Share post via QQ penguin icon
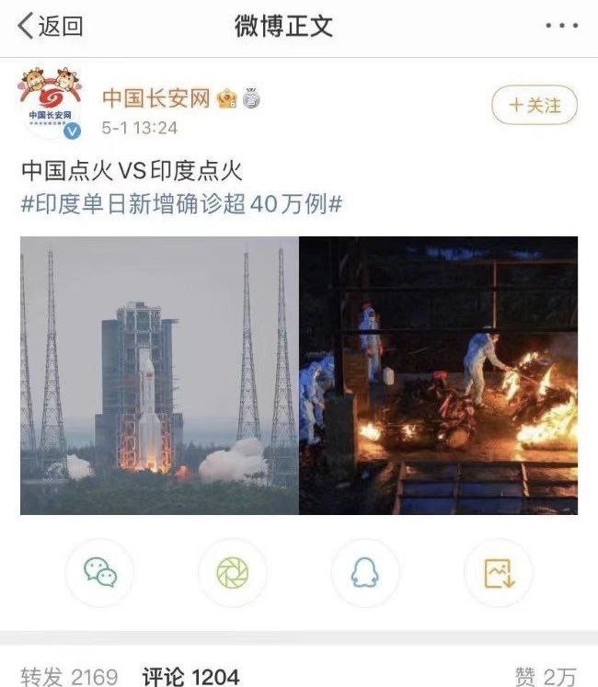Image resolution: width=598 pixels, height=687 pixels. point(364,572)
